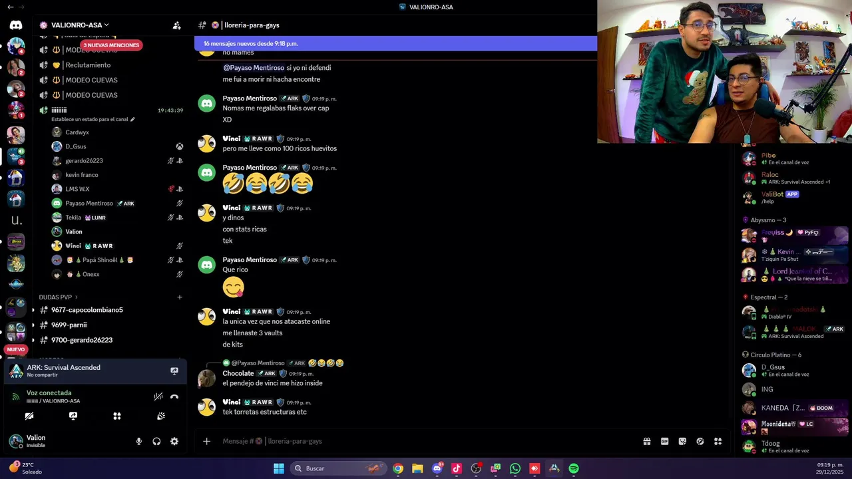Open ING member entry
Image resolution: width=852 pixels, height=479 pixels.
point(795,389)
